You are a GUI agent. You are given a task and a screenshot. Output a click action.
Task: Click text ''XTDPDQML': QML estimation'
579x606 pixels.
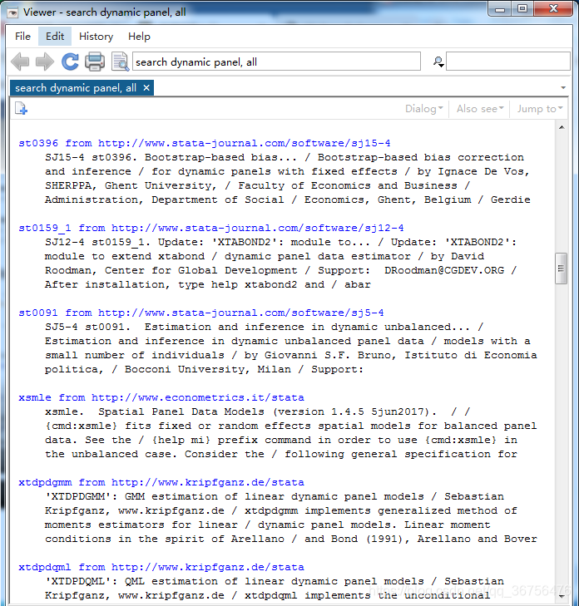coord(141,581)
